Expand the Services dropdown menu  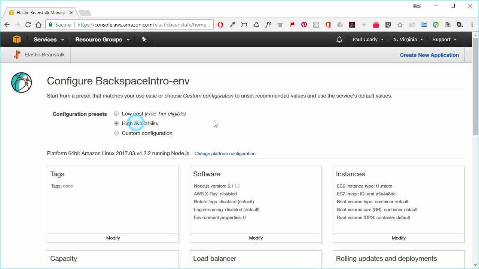(49, 39)
